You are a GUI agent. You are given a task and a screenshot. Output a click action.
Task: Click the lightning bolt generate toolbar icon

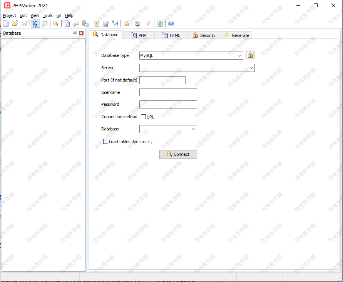[149, 23]
